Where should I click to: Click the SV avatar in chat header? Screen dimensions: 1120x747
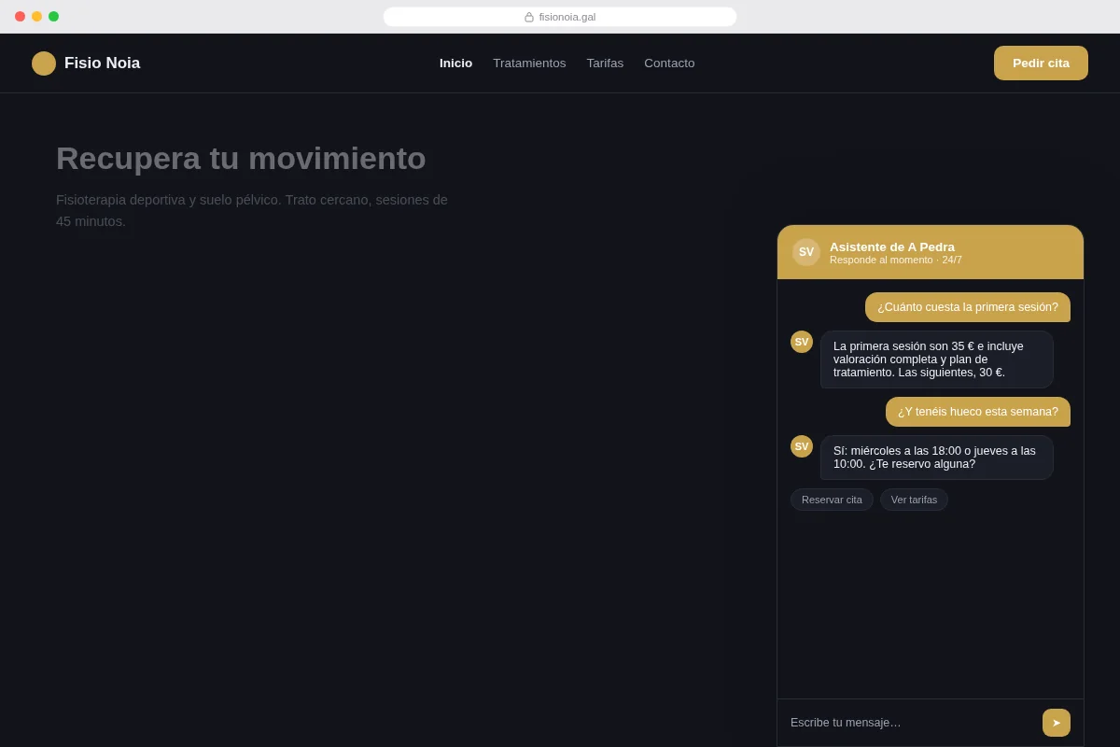click(x=806, y=252)
